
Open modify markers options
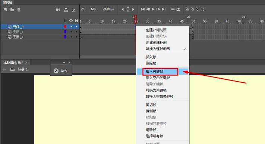[202, 9]
